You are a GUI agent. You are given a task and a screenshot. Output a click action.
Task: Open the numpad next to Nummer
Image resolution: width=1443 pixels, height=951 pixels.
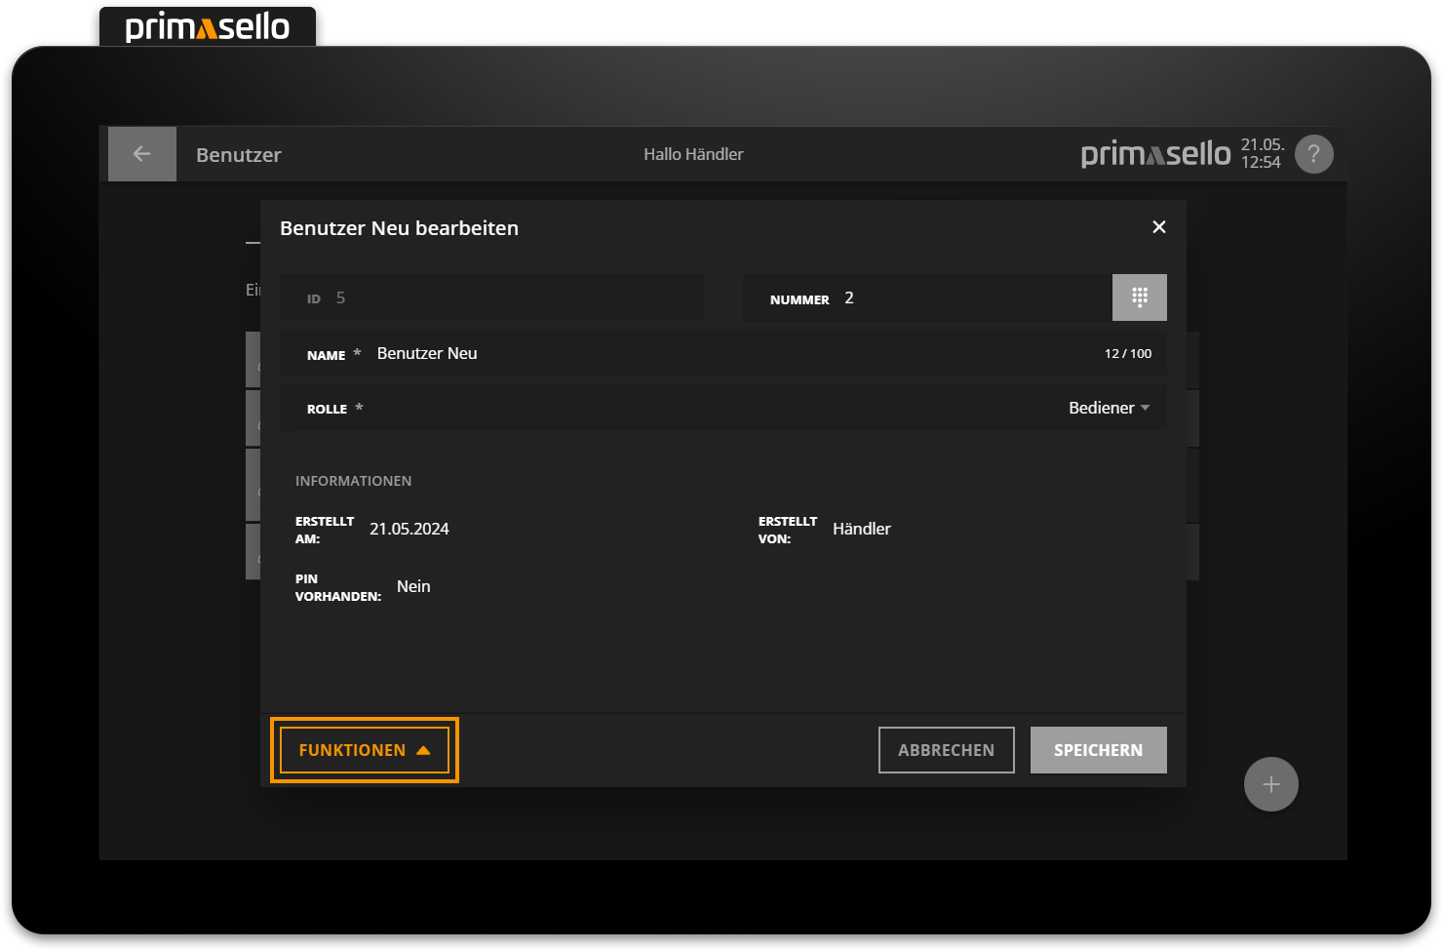pos(1139,297)
